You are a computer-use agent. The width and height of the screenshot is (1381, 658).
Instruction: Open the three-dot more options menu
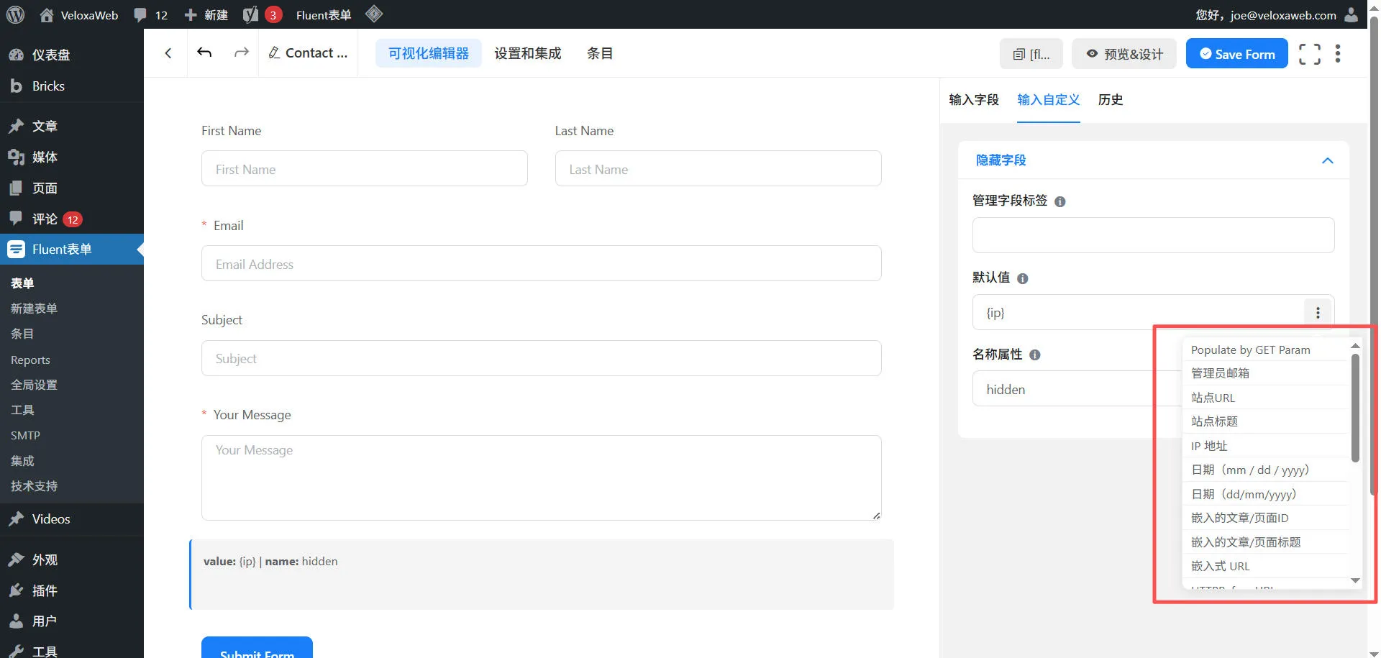(x=1338, y=54)
